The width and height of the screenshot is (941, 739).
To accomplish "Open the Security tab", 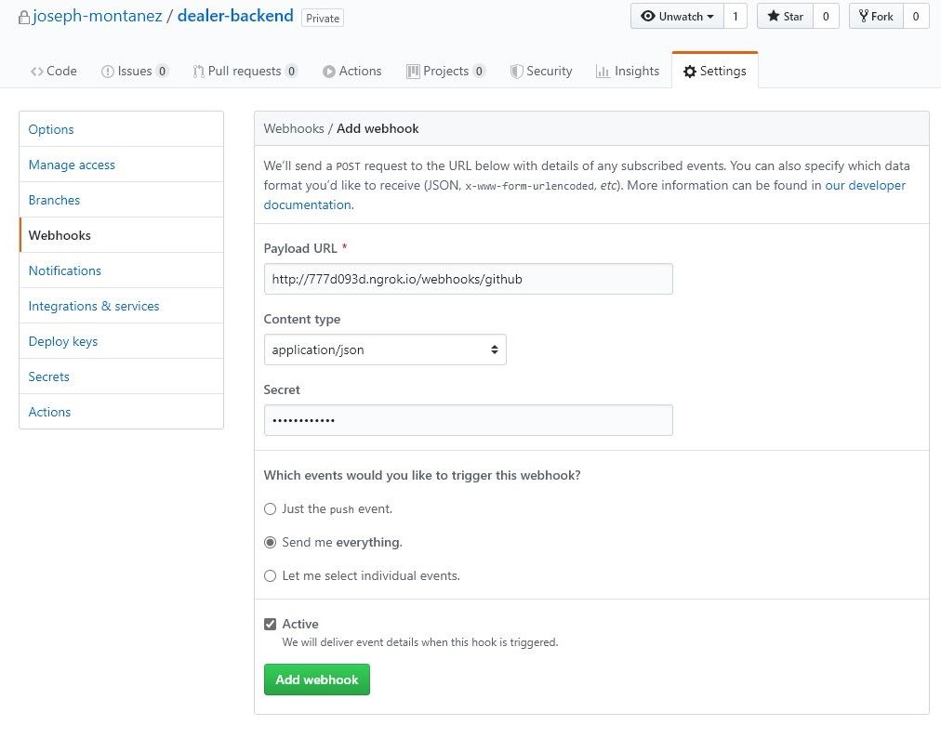I will [541, 72].
